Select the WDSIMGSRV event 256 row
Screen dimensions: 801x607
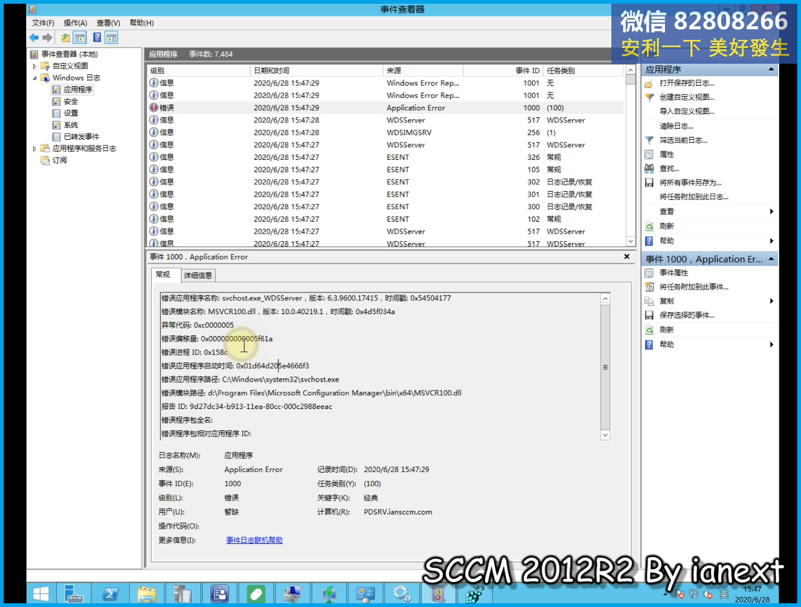[386, 132]
